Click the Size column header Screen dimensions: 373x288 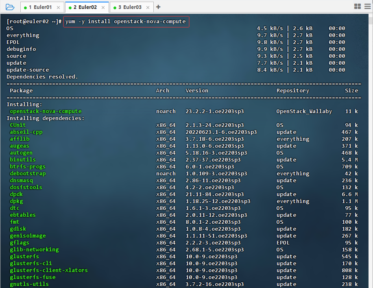click(351, 91)
